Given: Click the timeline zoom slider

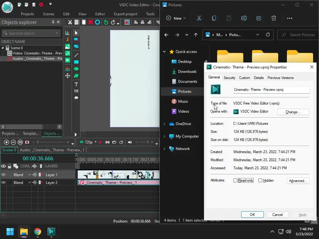Looking at the screenshot, I should (51, 142).
